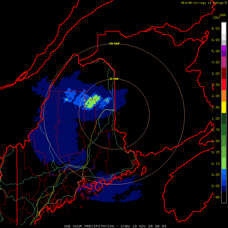
Task: Select the bright red legend swatch near 2.50
Action: [x=224, y=85]
